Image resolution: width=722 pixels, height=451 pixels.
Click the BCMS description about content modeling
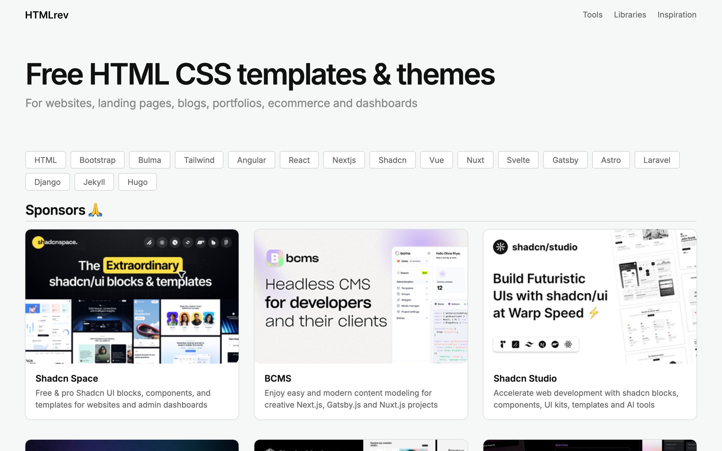point(351,399)
